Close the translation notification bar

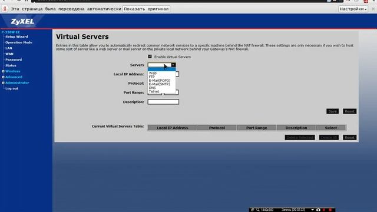[x=373, y=9]
